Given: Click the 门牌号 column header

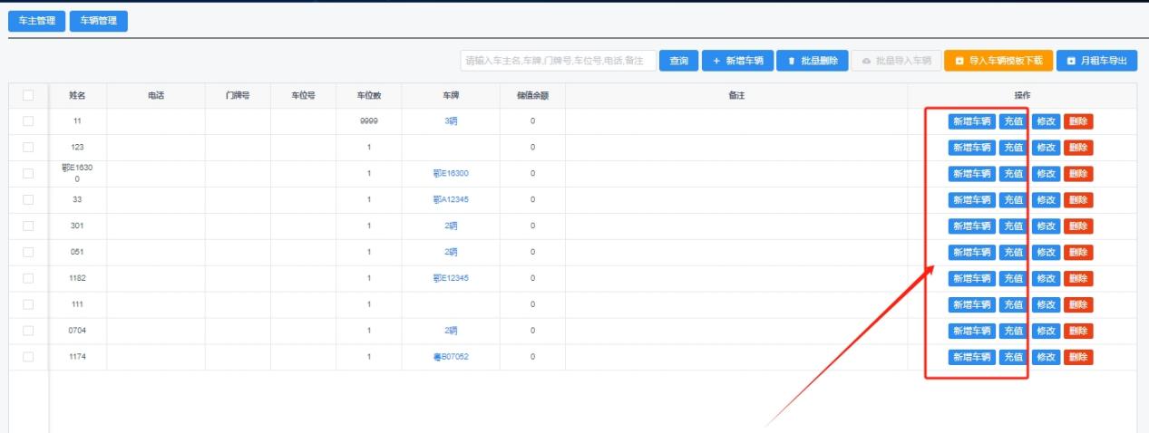Looking at the screenshot, I should click(238, 95).
